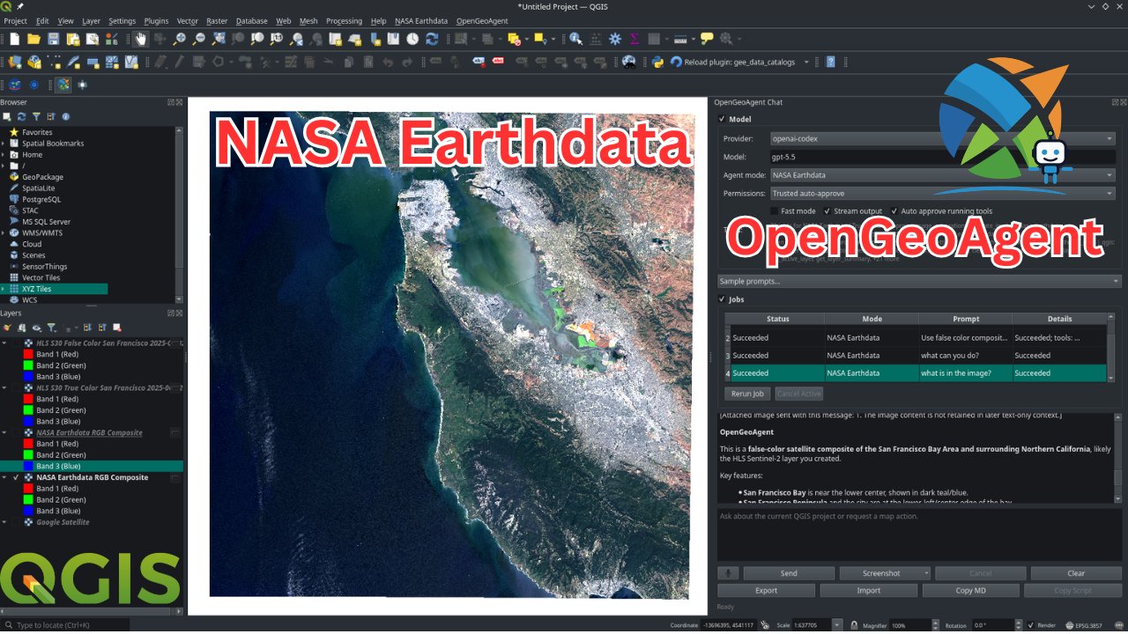Click the Type to locate search field

(x=66, y=625)
